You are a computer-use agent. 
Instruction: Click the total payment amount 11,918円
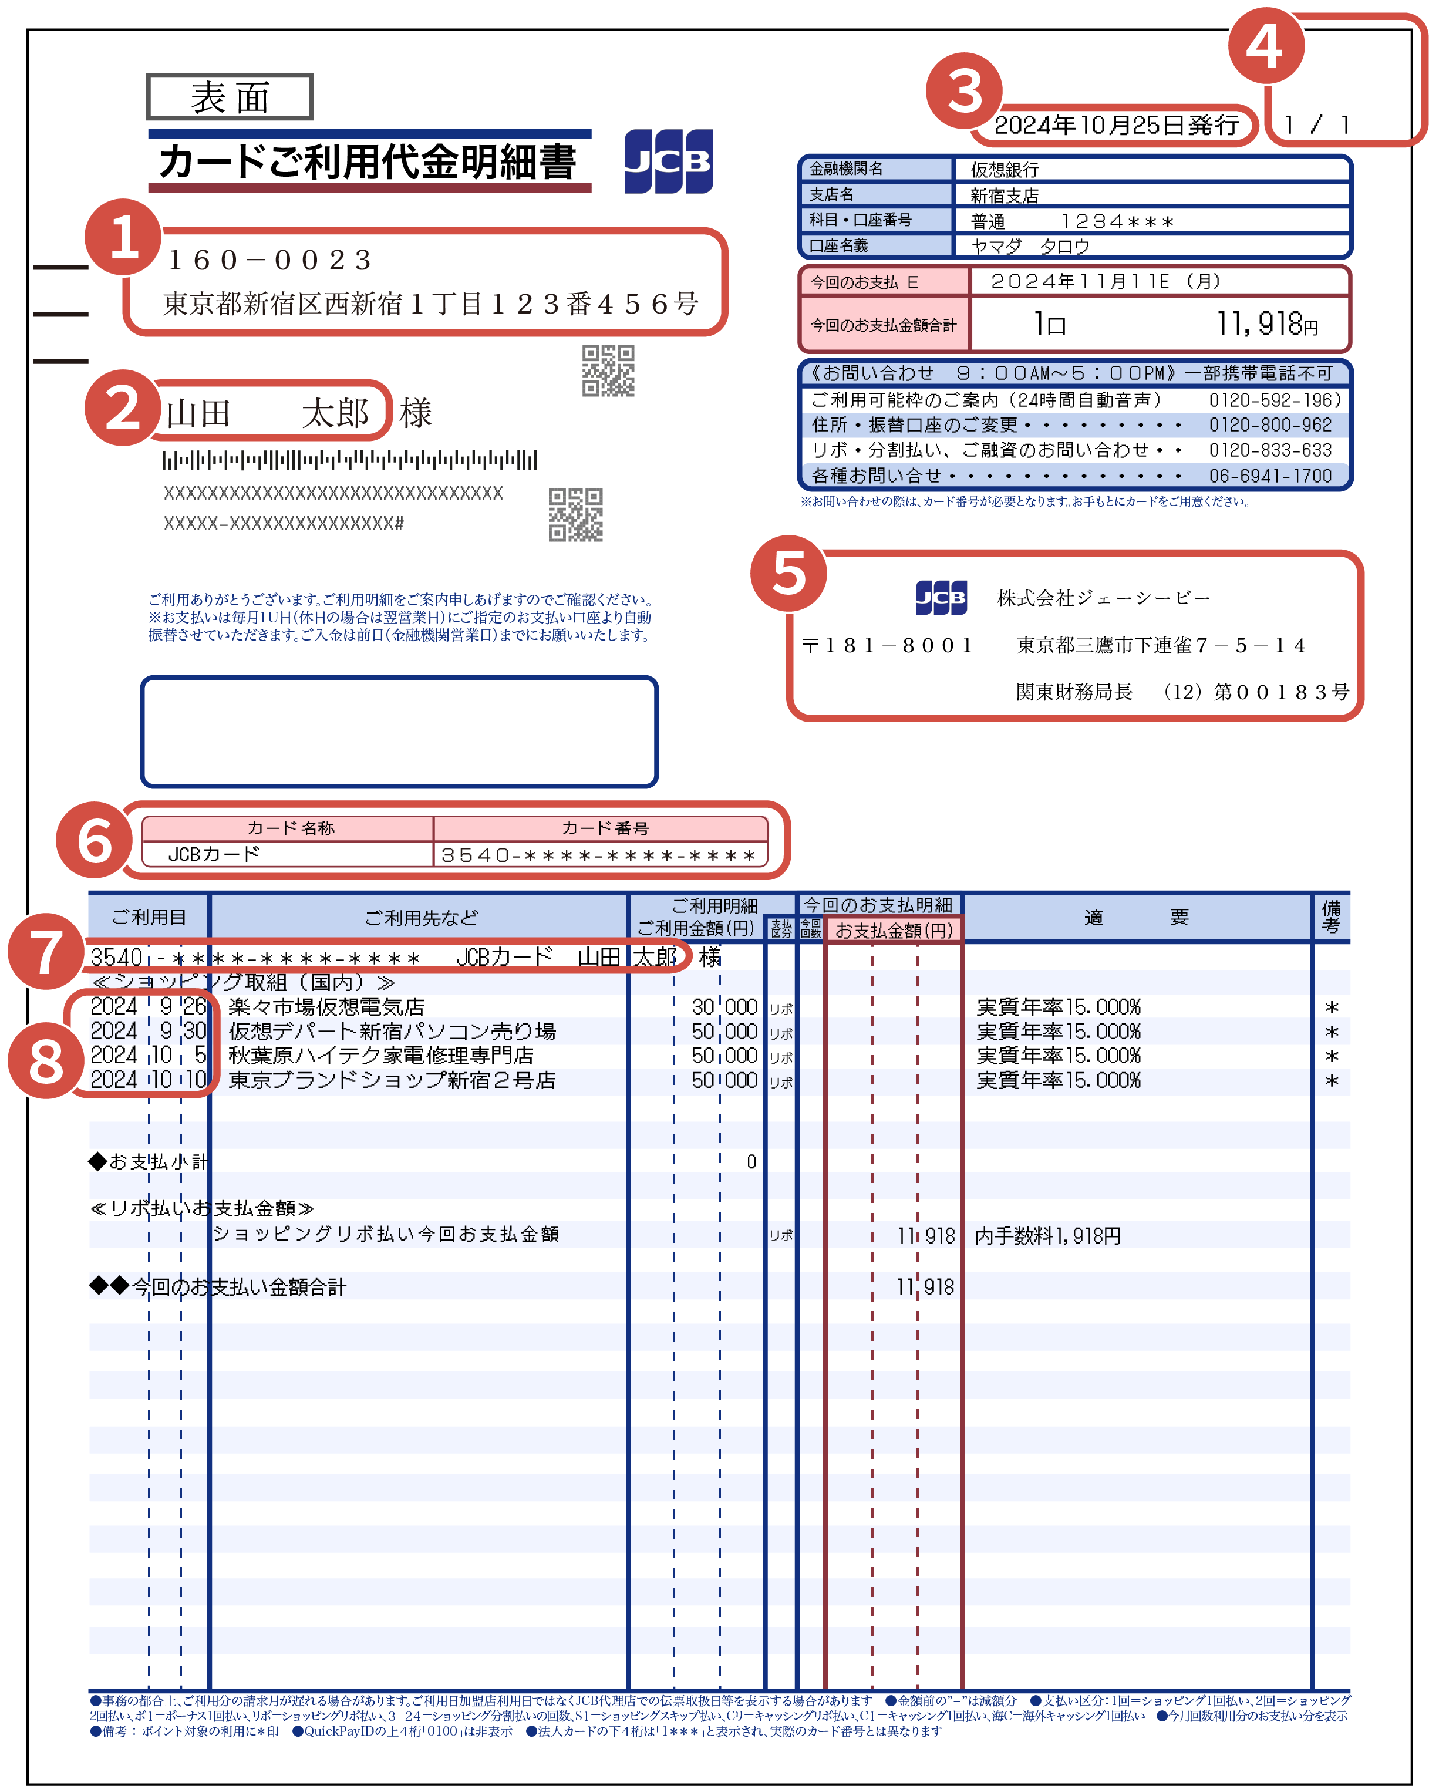tap(1268, 324)
